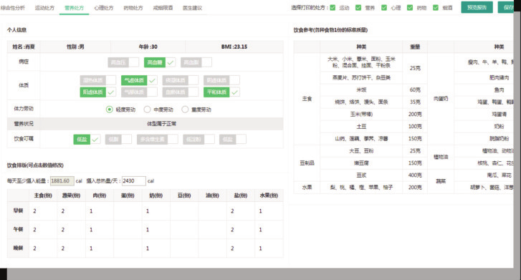Screen dimensions: 521x280
Task: Click the 早餐 主食 value cell
Action: pyautogui.click(x=43, y=211)
